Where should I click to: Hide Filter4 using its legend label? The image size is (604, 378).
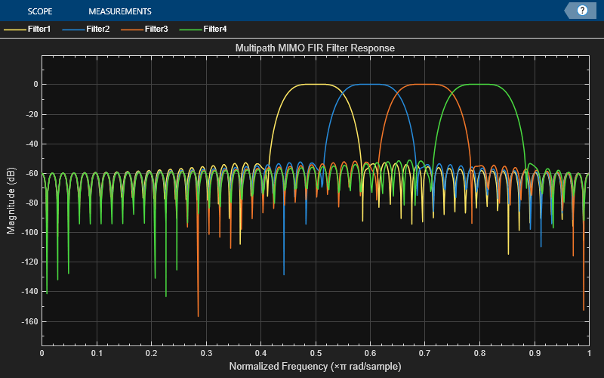[214, 29]
